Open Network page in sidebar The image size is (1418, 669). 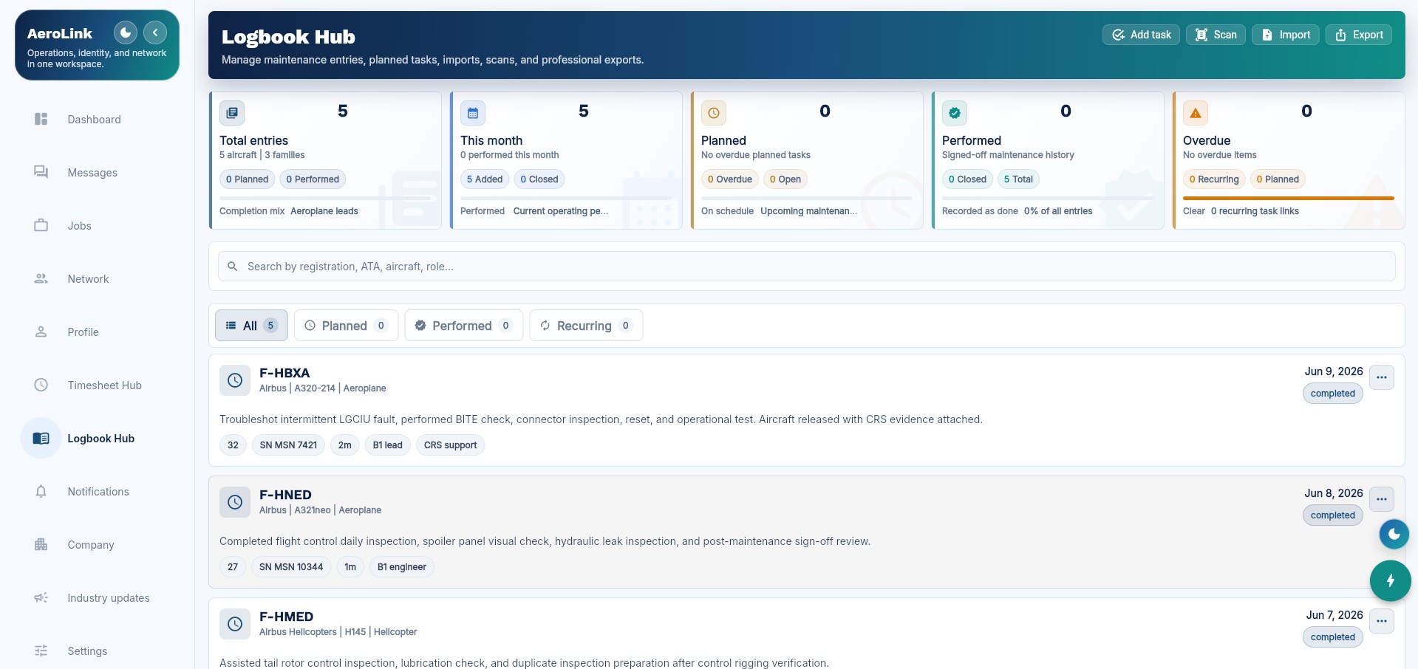(x=88, y=279)
